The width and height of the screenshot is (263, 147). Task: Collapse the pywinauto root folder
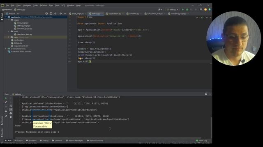6,17
